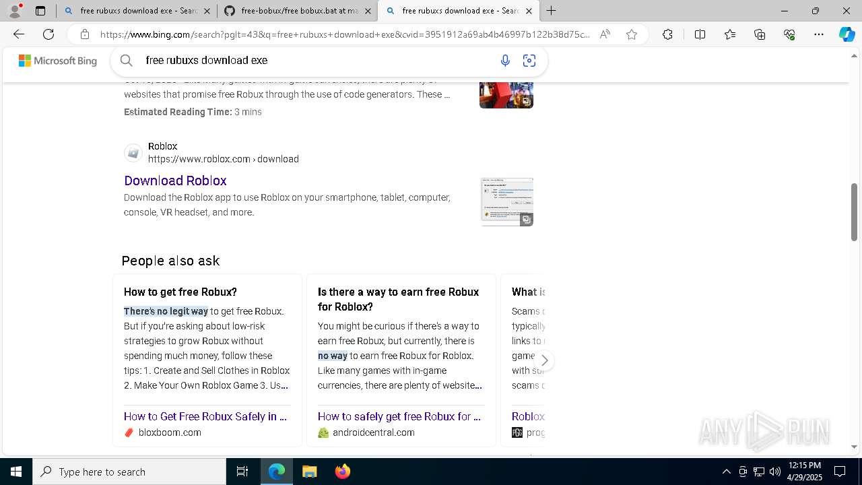Go to Microsoft Bing home logo
Viewport: 862px width, 485px height.
pos(58,61)
